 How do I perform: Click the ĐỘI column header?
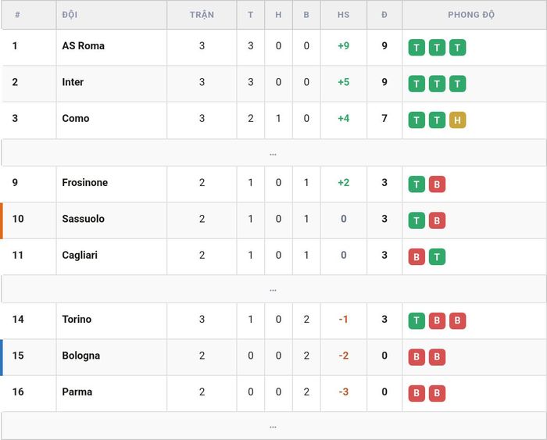coord(70,15)
